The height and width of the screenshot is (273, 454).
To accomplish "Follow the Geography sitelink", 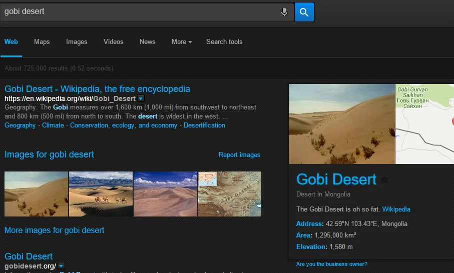I will point(20,125).
